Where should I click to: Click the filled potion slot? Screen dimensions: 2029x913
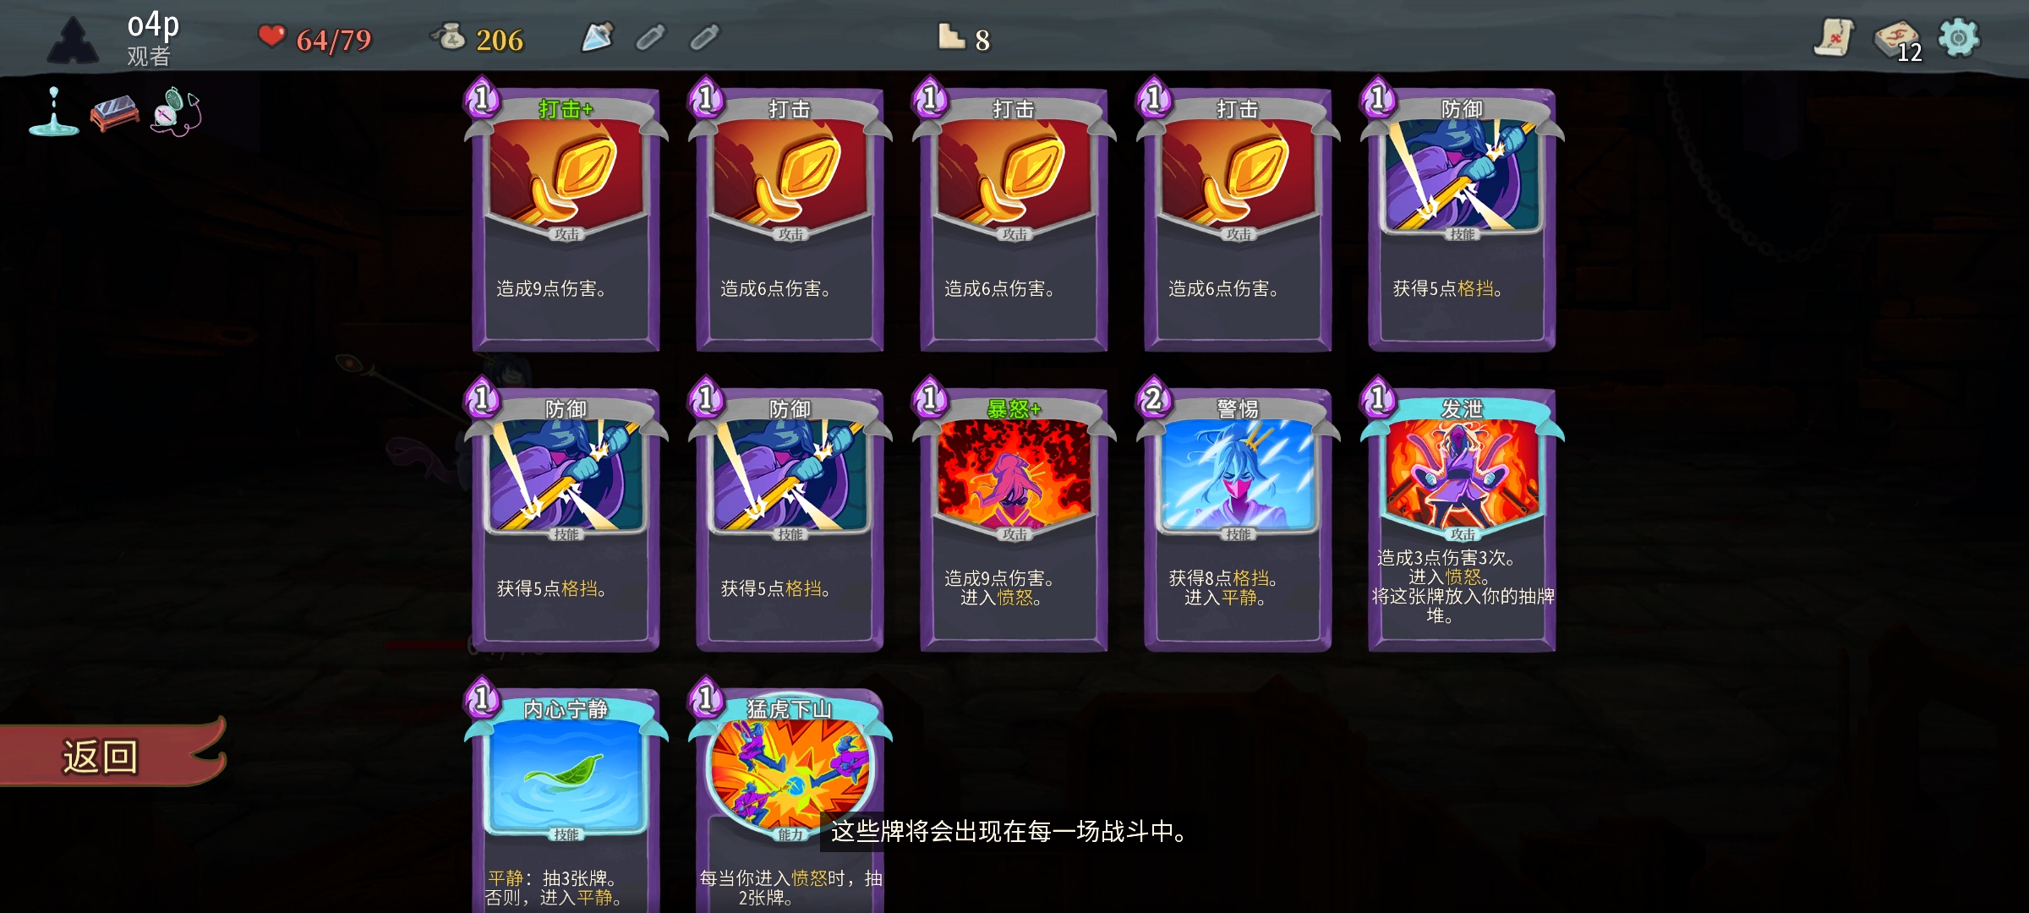pyautogui.click(x=597, y=36)
